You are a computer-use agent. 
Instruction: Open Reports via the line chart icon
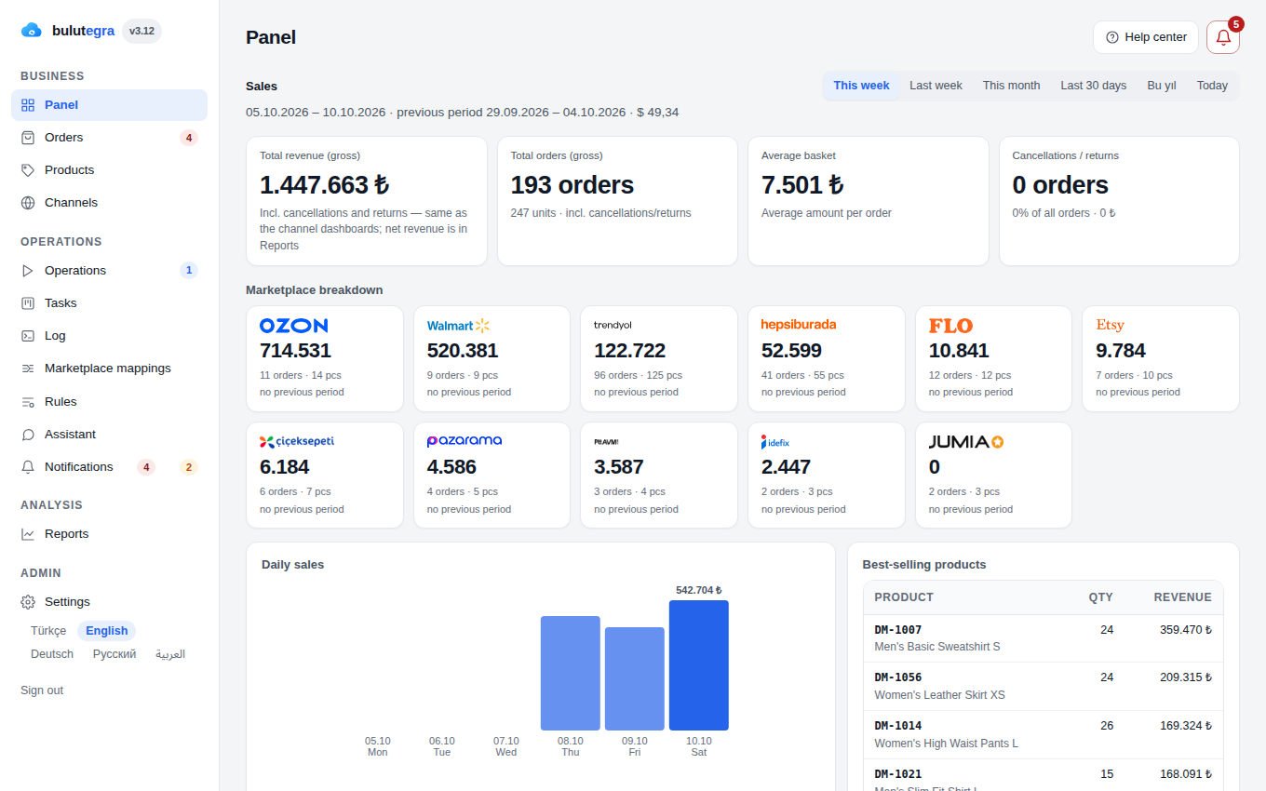(28, 534)
